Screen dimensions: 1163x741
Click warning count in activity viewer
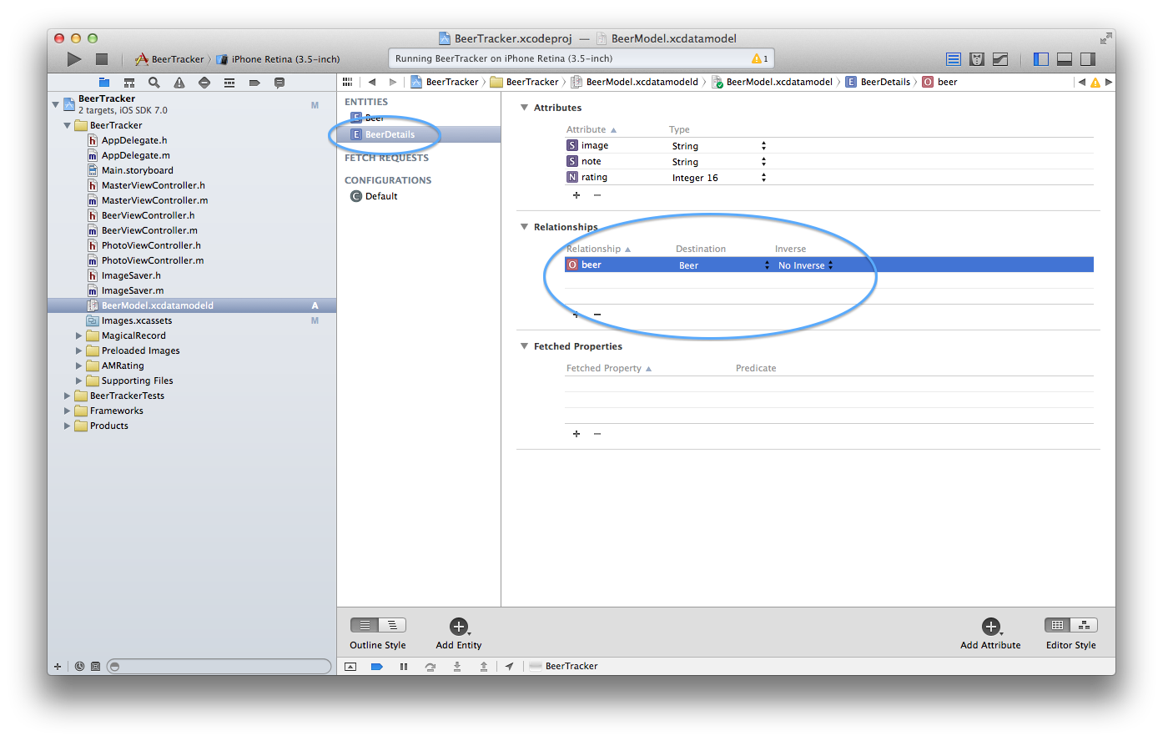760,58
